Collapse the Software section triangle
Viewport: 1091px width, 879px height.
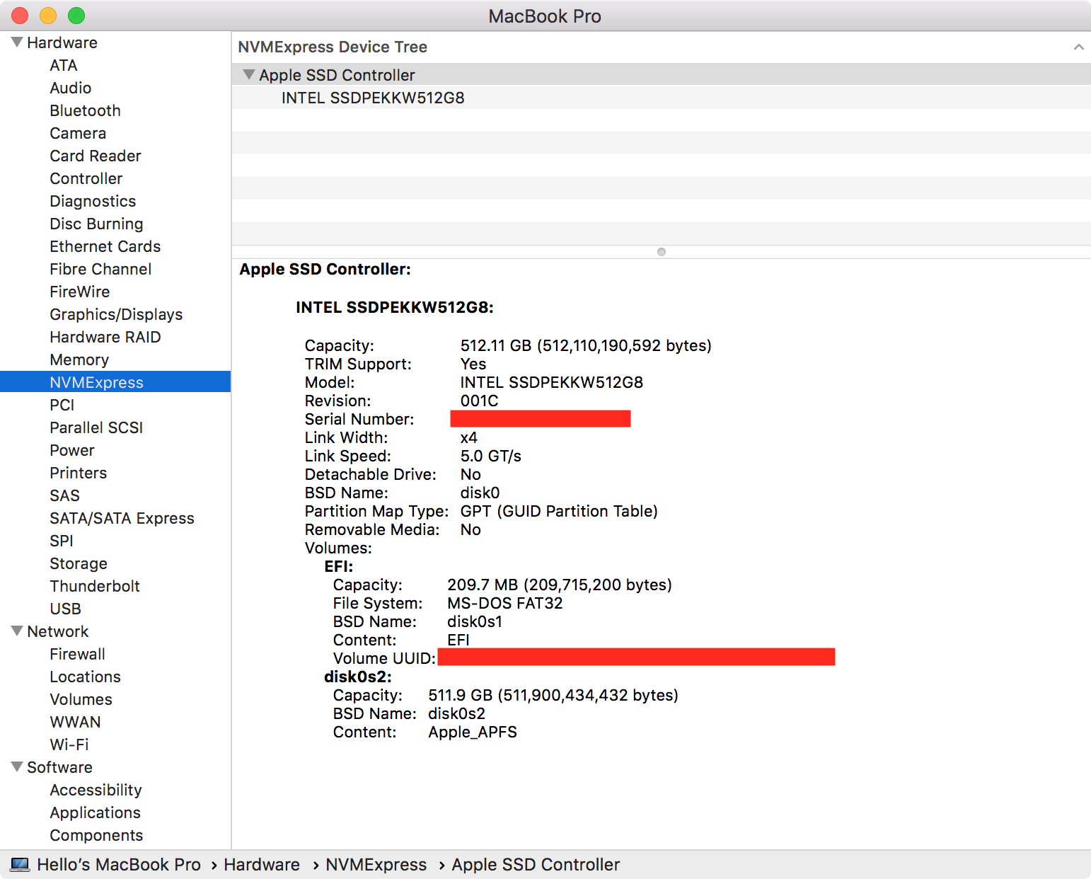point(17,767)
